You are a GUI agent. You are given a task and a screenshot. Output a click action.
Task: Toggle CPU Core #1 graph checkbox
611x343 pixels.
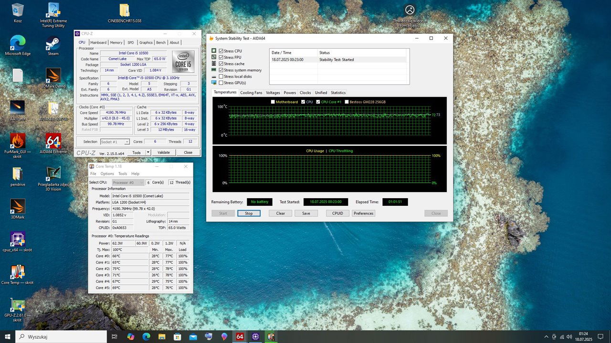(318, 102)
